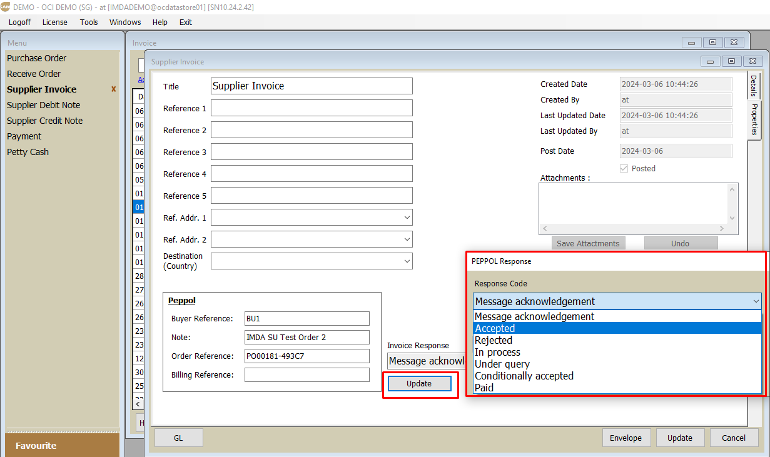Open the Tools menu

[x=89, y=22]
